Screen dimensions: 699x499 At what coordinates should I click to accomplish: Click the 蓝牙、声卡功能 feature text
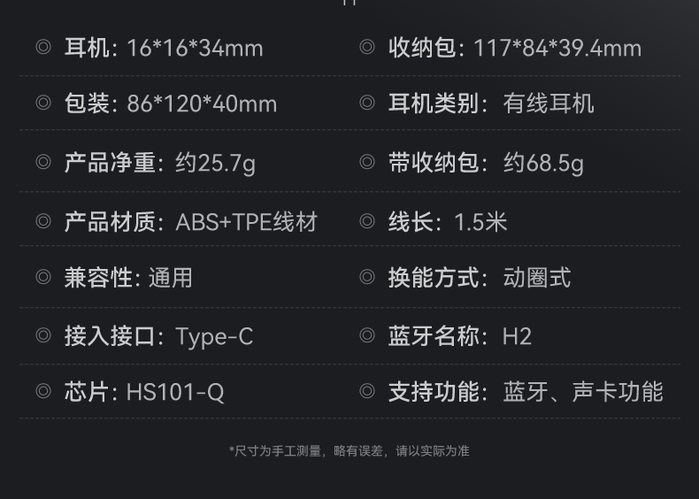tap(583, 391)
